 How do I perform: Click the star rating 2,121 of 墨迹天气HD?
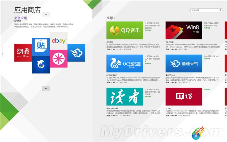pyautogui.click(x=176, y=82)
